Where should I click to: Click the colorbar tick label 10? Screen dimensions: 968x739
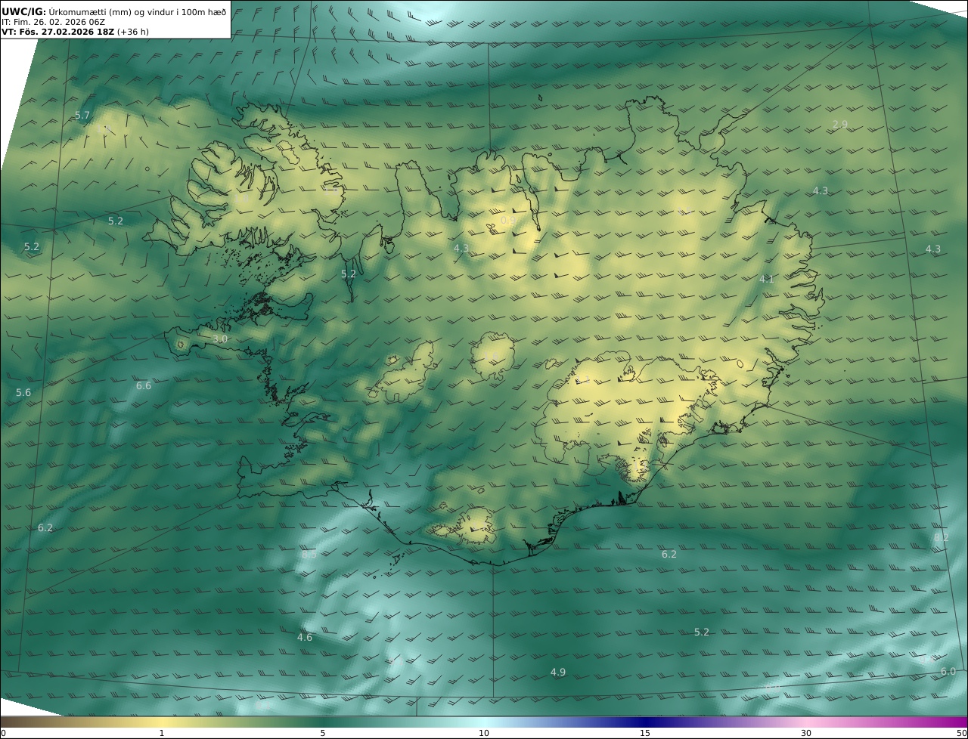click(484, 733)
